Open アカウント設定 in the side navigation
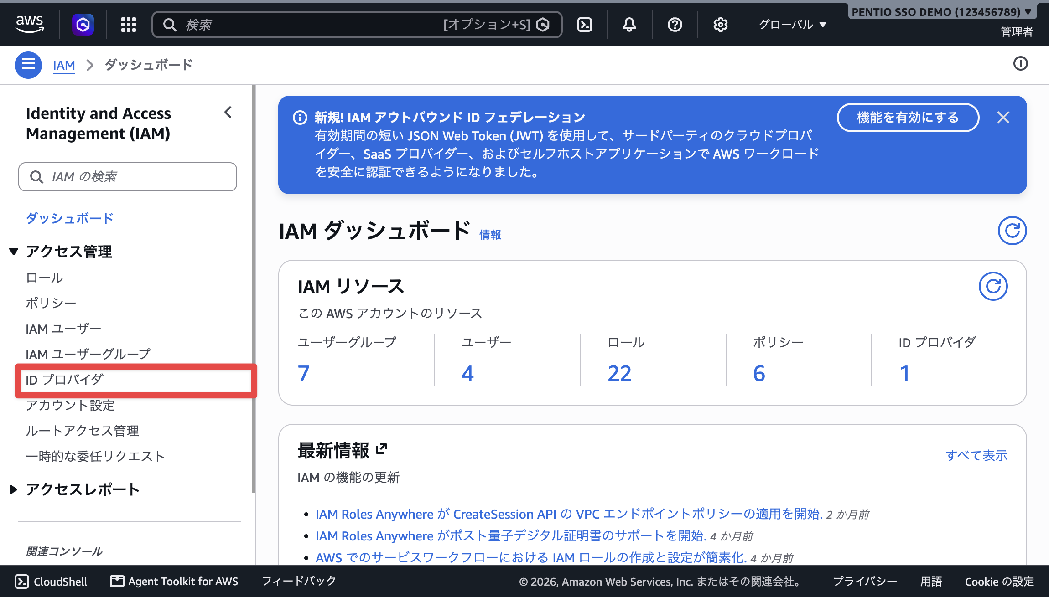Viewport: 1049px width, 597px height. coord(70,405)
